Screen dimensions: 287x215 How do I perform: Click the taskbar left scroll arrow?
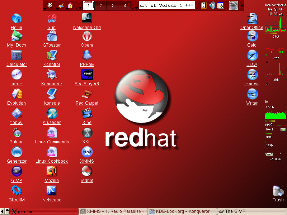(2, 211)
